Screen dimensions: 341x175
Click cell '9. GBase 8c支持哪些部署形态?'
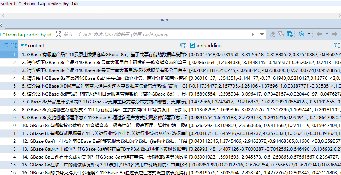pyautogui.click(x=103, y=117)
